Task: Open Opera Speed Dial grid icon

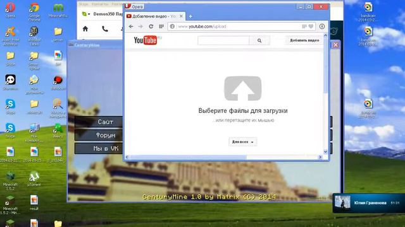Action: coord(161,26)
